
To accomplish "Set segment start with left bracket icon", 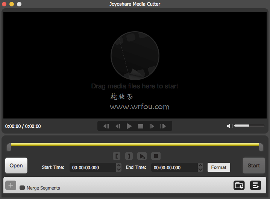I will pos(117,156).
